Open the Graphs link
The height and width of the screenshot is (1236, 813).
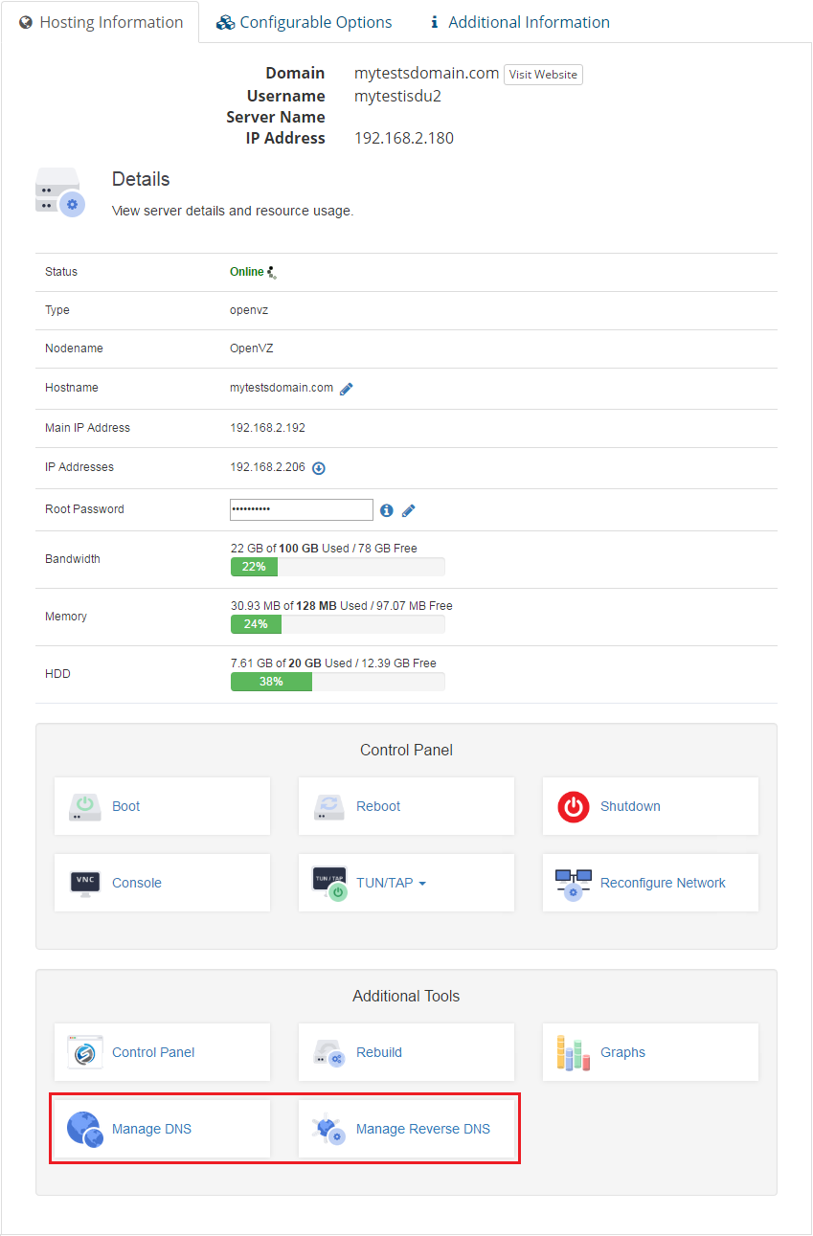point(622,1052)
